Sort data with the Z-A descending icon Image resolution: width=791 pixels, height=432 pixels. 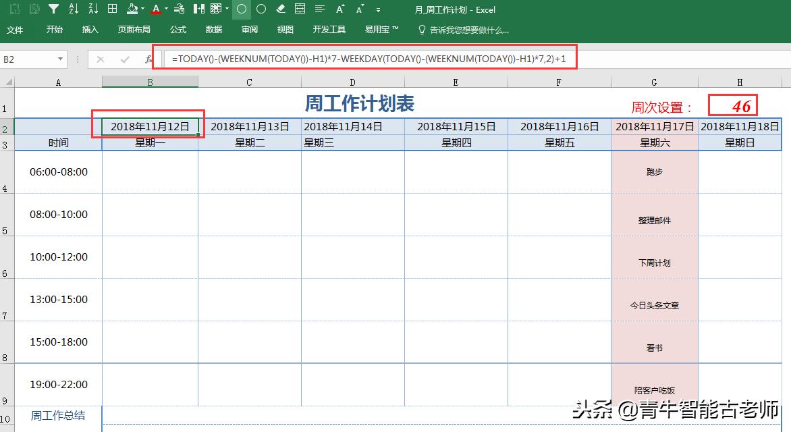click(92, 9)
